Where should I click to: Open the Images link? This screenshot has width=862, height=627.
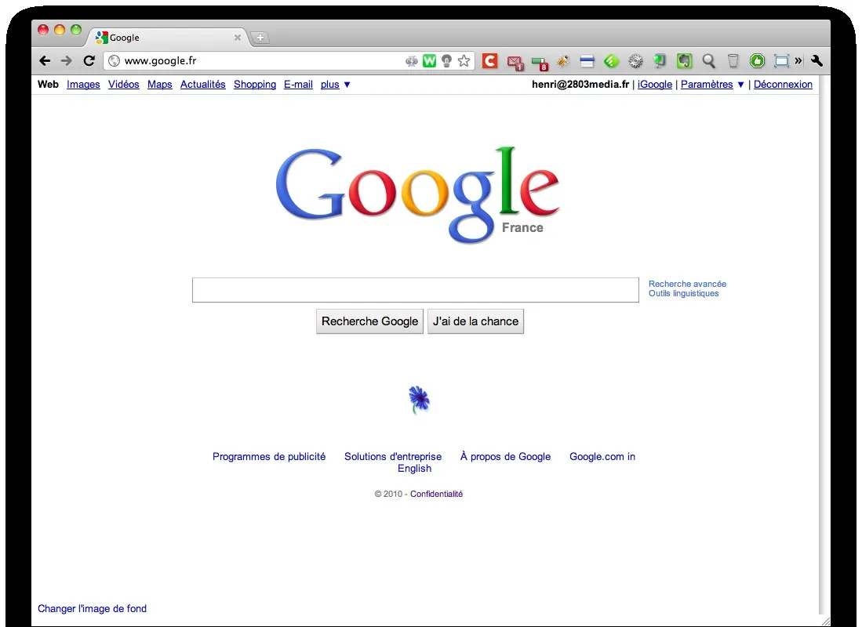(x=83, y=84)
